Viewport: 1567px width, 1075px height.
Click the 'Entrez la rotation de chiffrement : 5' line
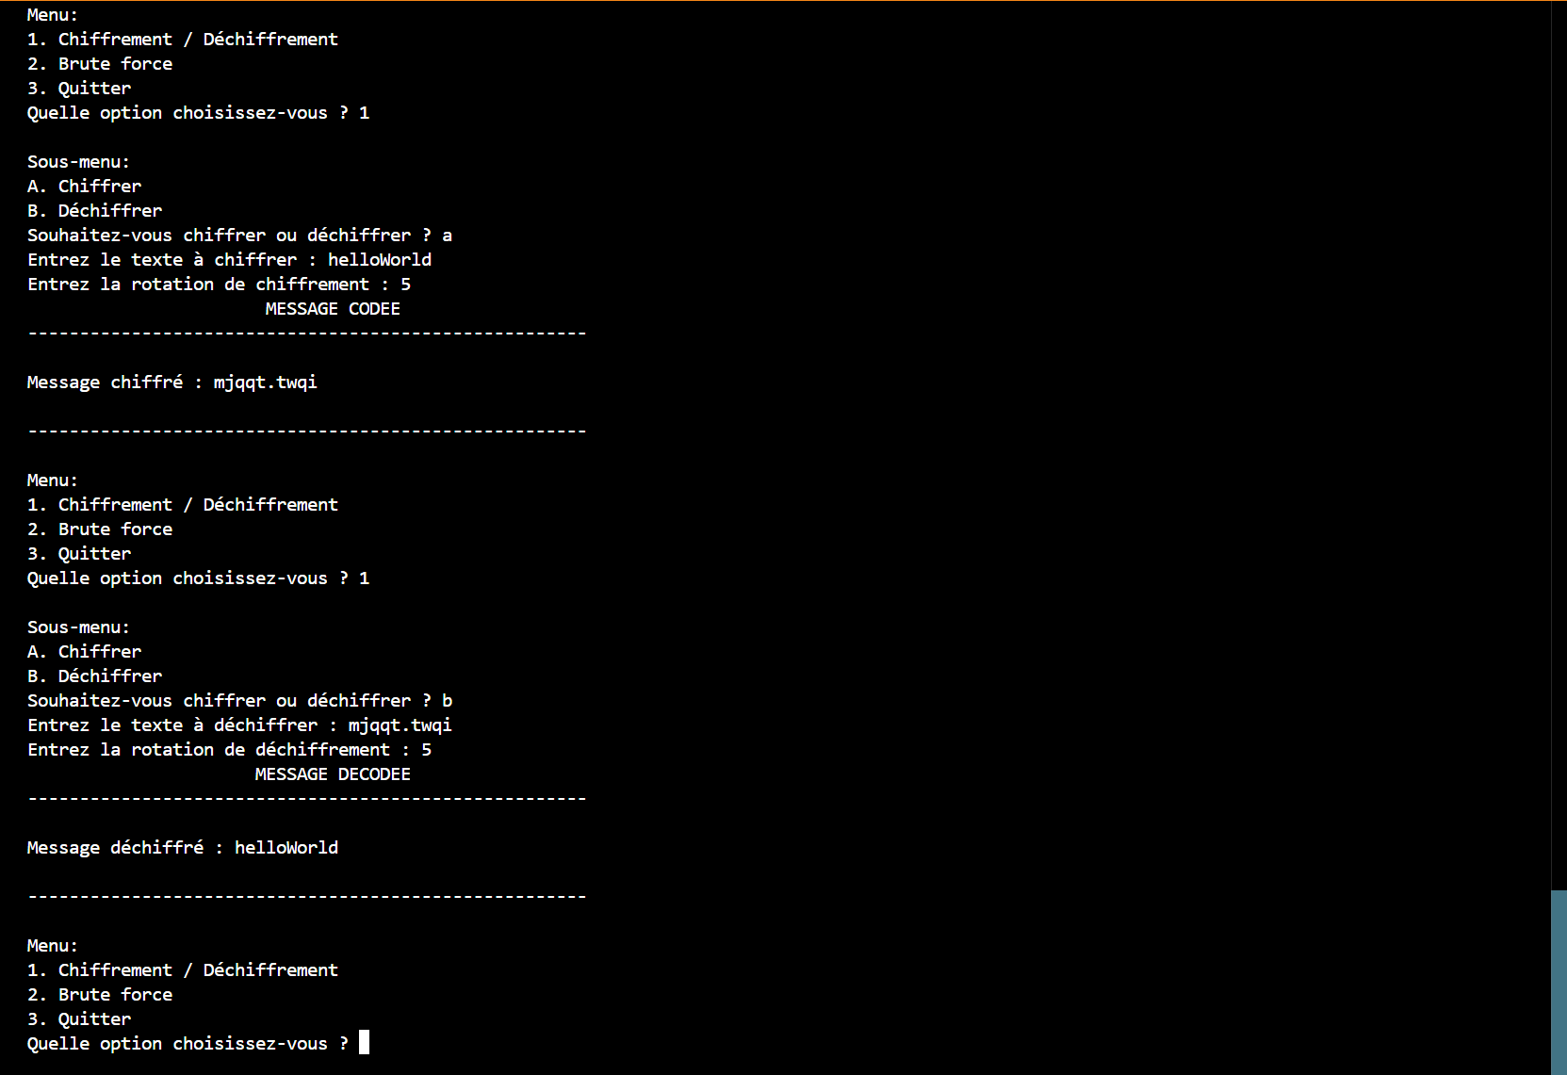point(219,285)
